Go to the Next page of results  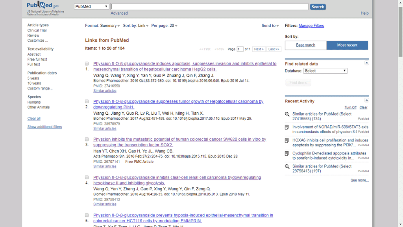pyautogui.click(x=259, y=49)
